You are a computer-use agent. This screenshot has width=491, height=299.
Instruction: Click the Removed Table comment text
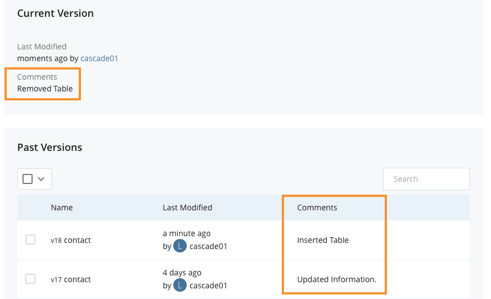(x=45, y=89)
